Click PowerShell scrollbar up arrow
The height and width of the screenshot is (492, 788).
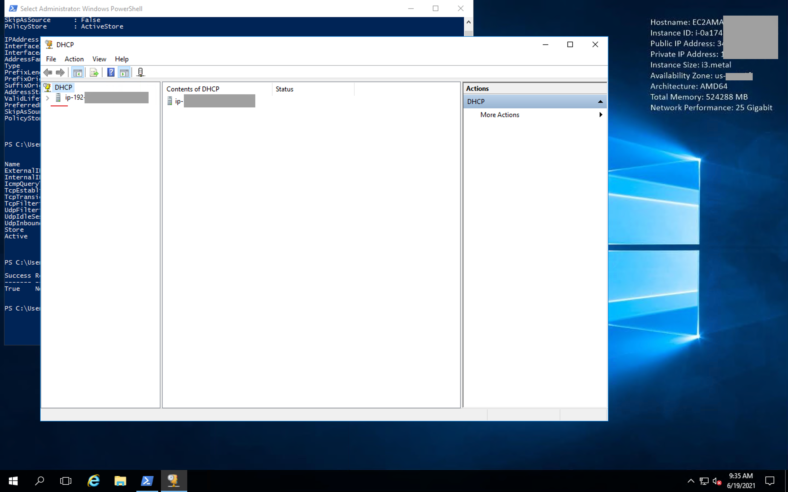click(469, 22)
